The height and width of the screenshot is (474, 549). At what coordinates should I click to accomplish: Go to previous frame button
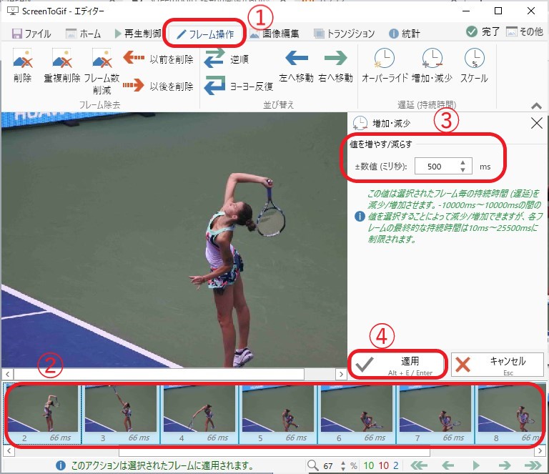pos(447,465)
